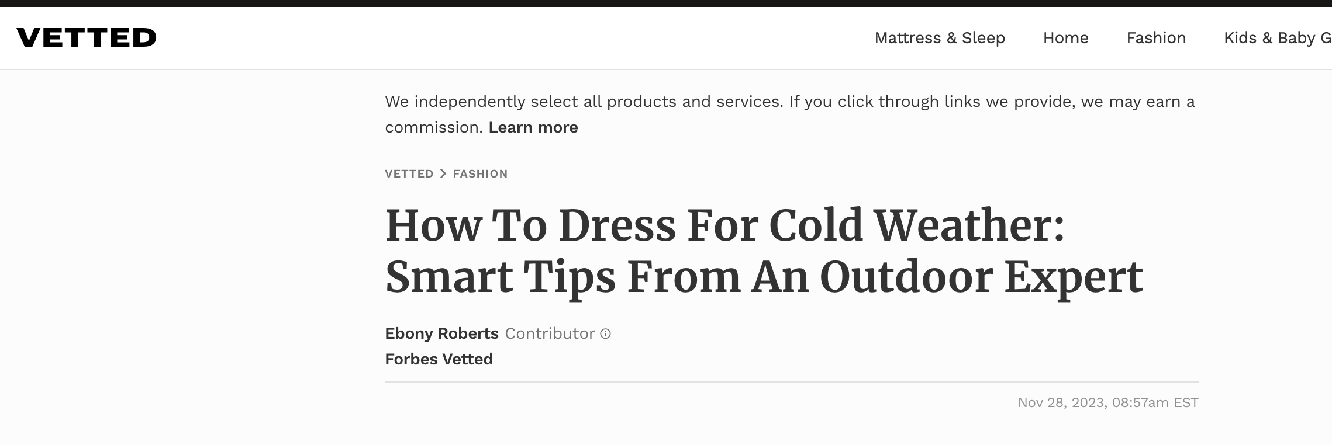Click the Contributor info icon
The height and width of the screenshot is (445, 1332).
tap(606, 334)
